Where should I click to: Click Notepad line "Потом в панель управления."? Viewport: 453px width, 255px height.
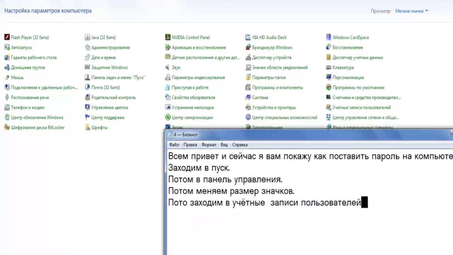(225, 180)
